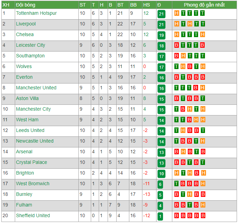This screenshot has height=223, width=238.
Task: Click Tottenham's first orange H form icon
Action: coord(176,13)
